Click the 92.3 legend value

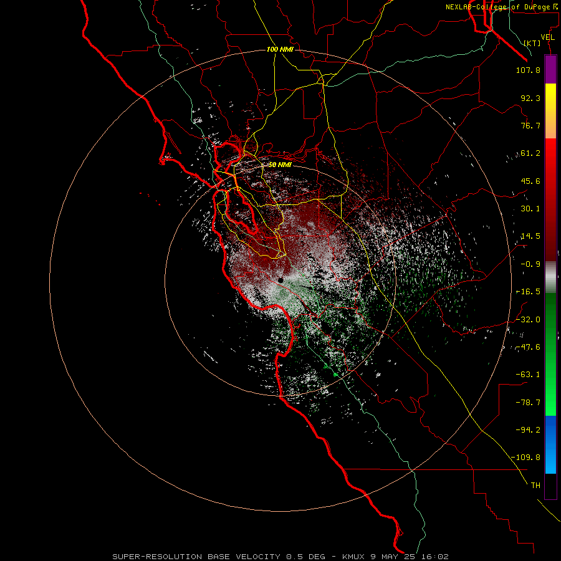pos(530,98)
